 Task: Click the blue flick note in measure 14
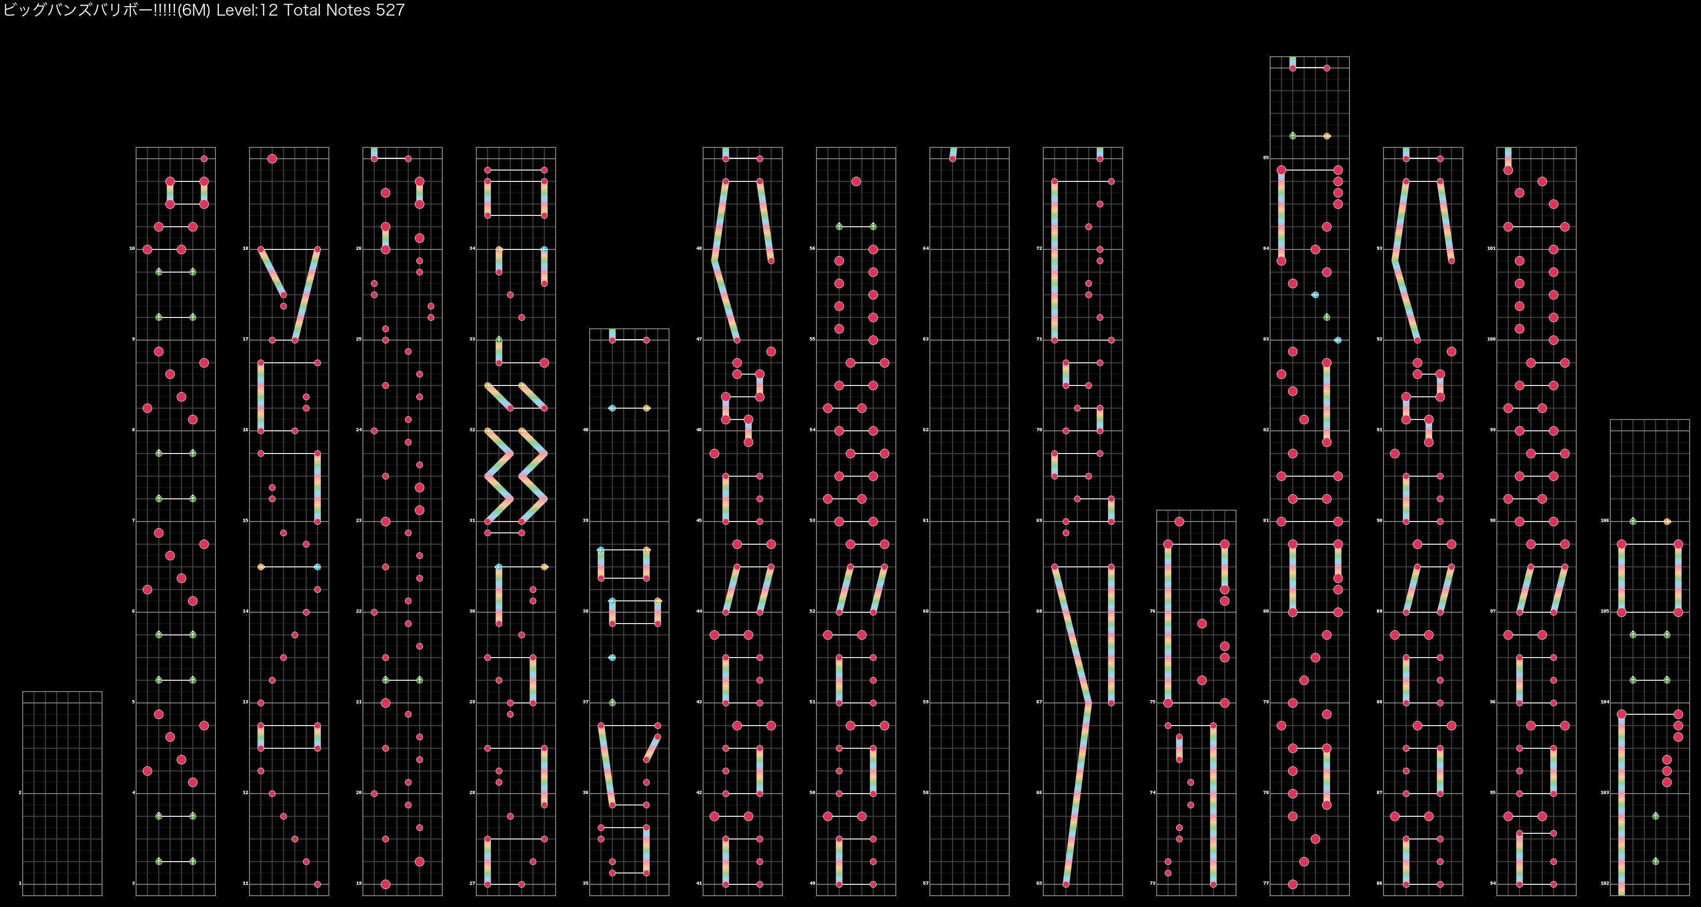318,567
